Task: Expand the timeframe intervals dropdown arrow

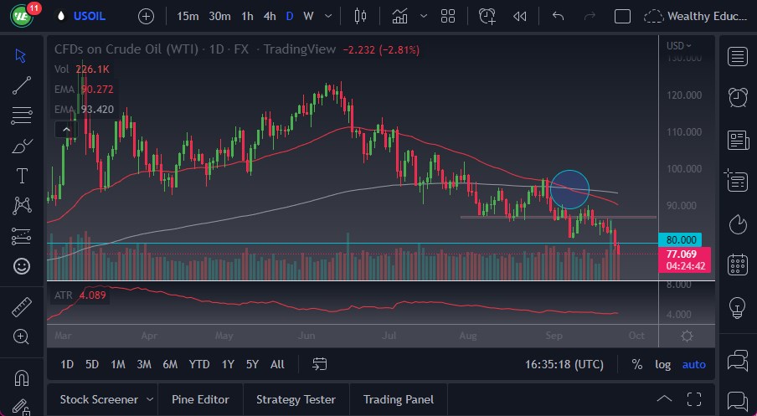Action: coord(327,16)
